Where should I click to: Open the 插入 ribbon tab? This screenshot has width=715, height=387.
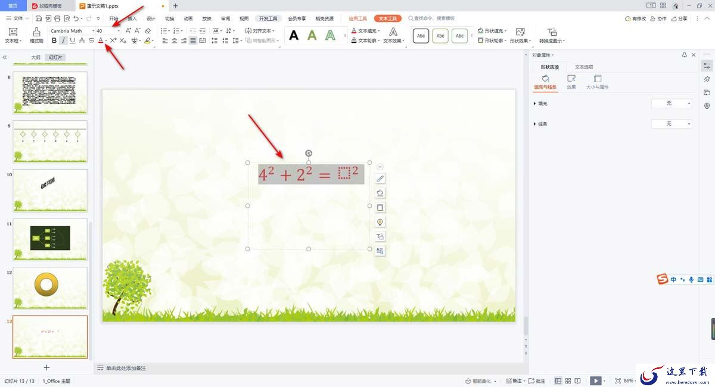132,18
